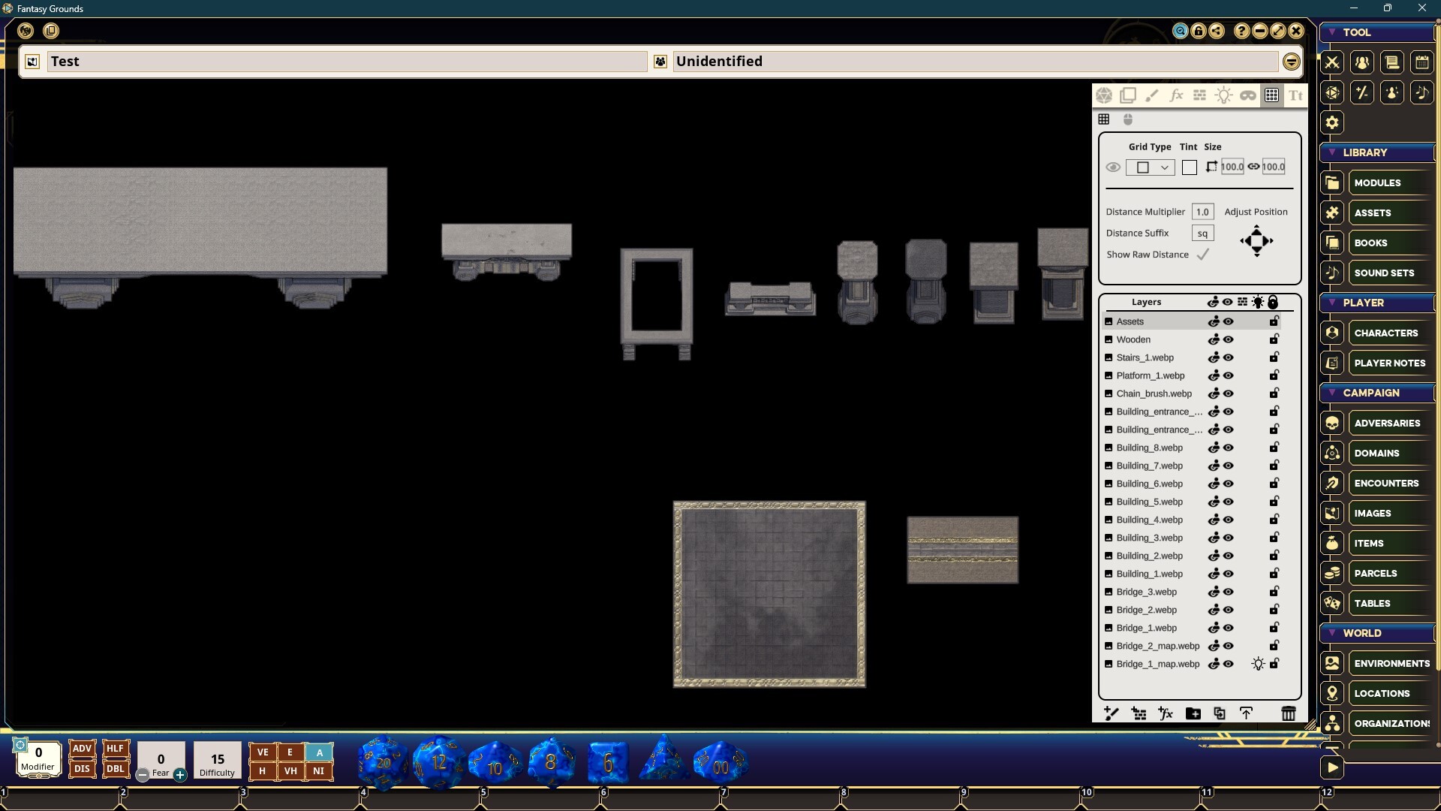Screen dimensions: 1441x811
Task: Open the lighting bulb tool tab
Action: (x=1223, y=95)
